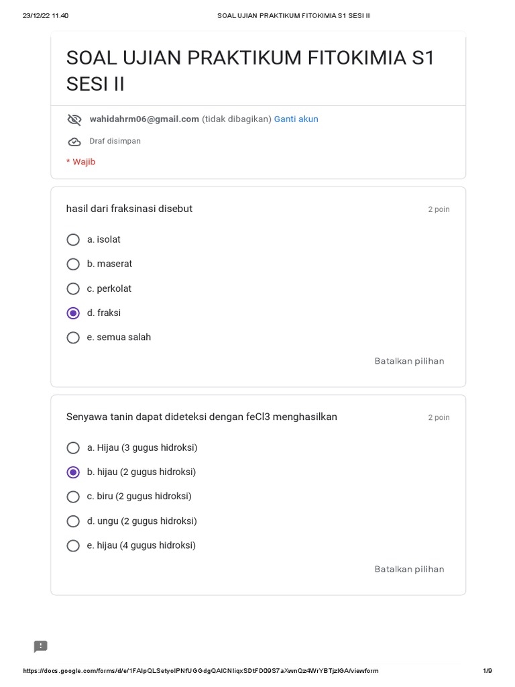515x687 pixels.
Task: Choose option b. maserat
Action: point(73,264)
